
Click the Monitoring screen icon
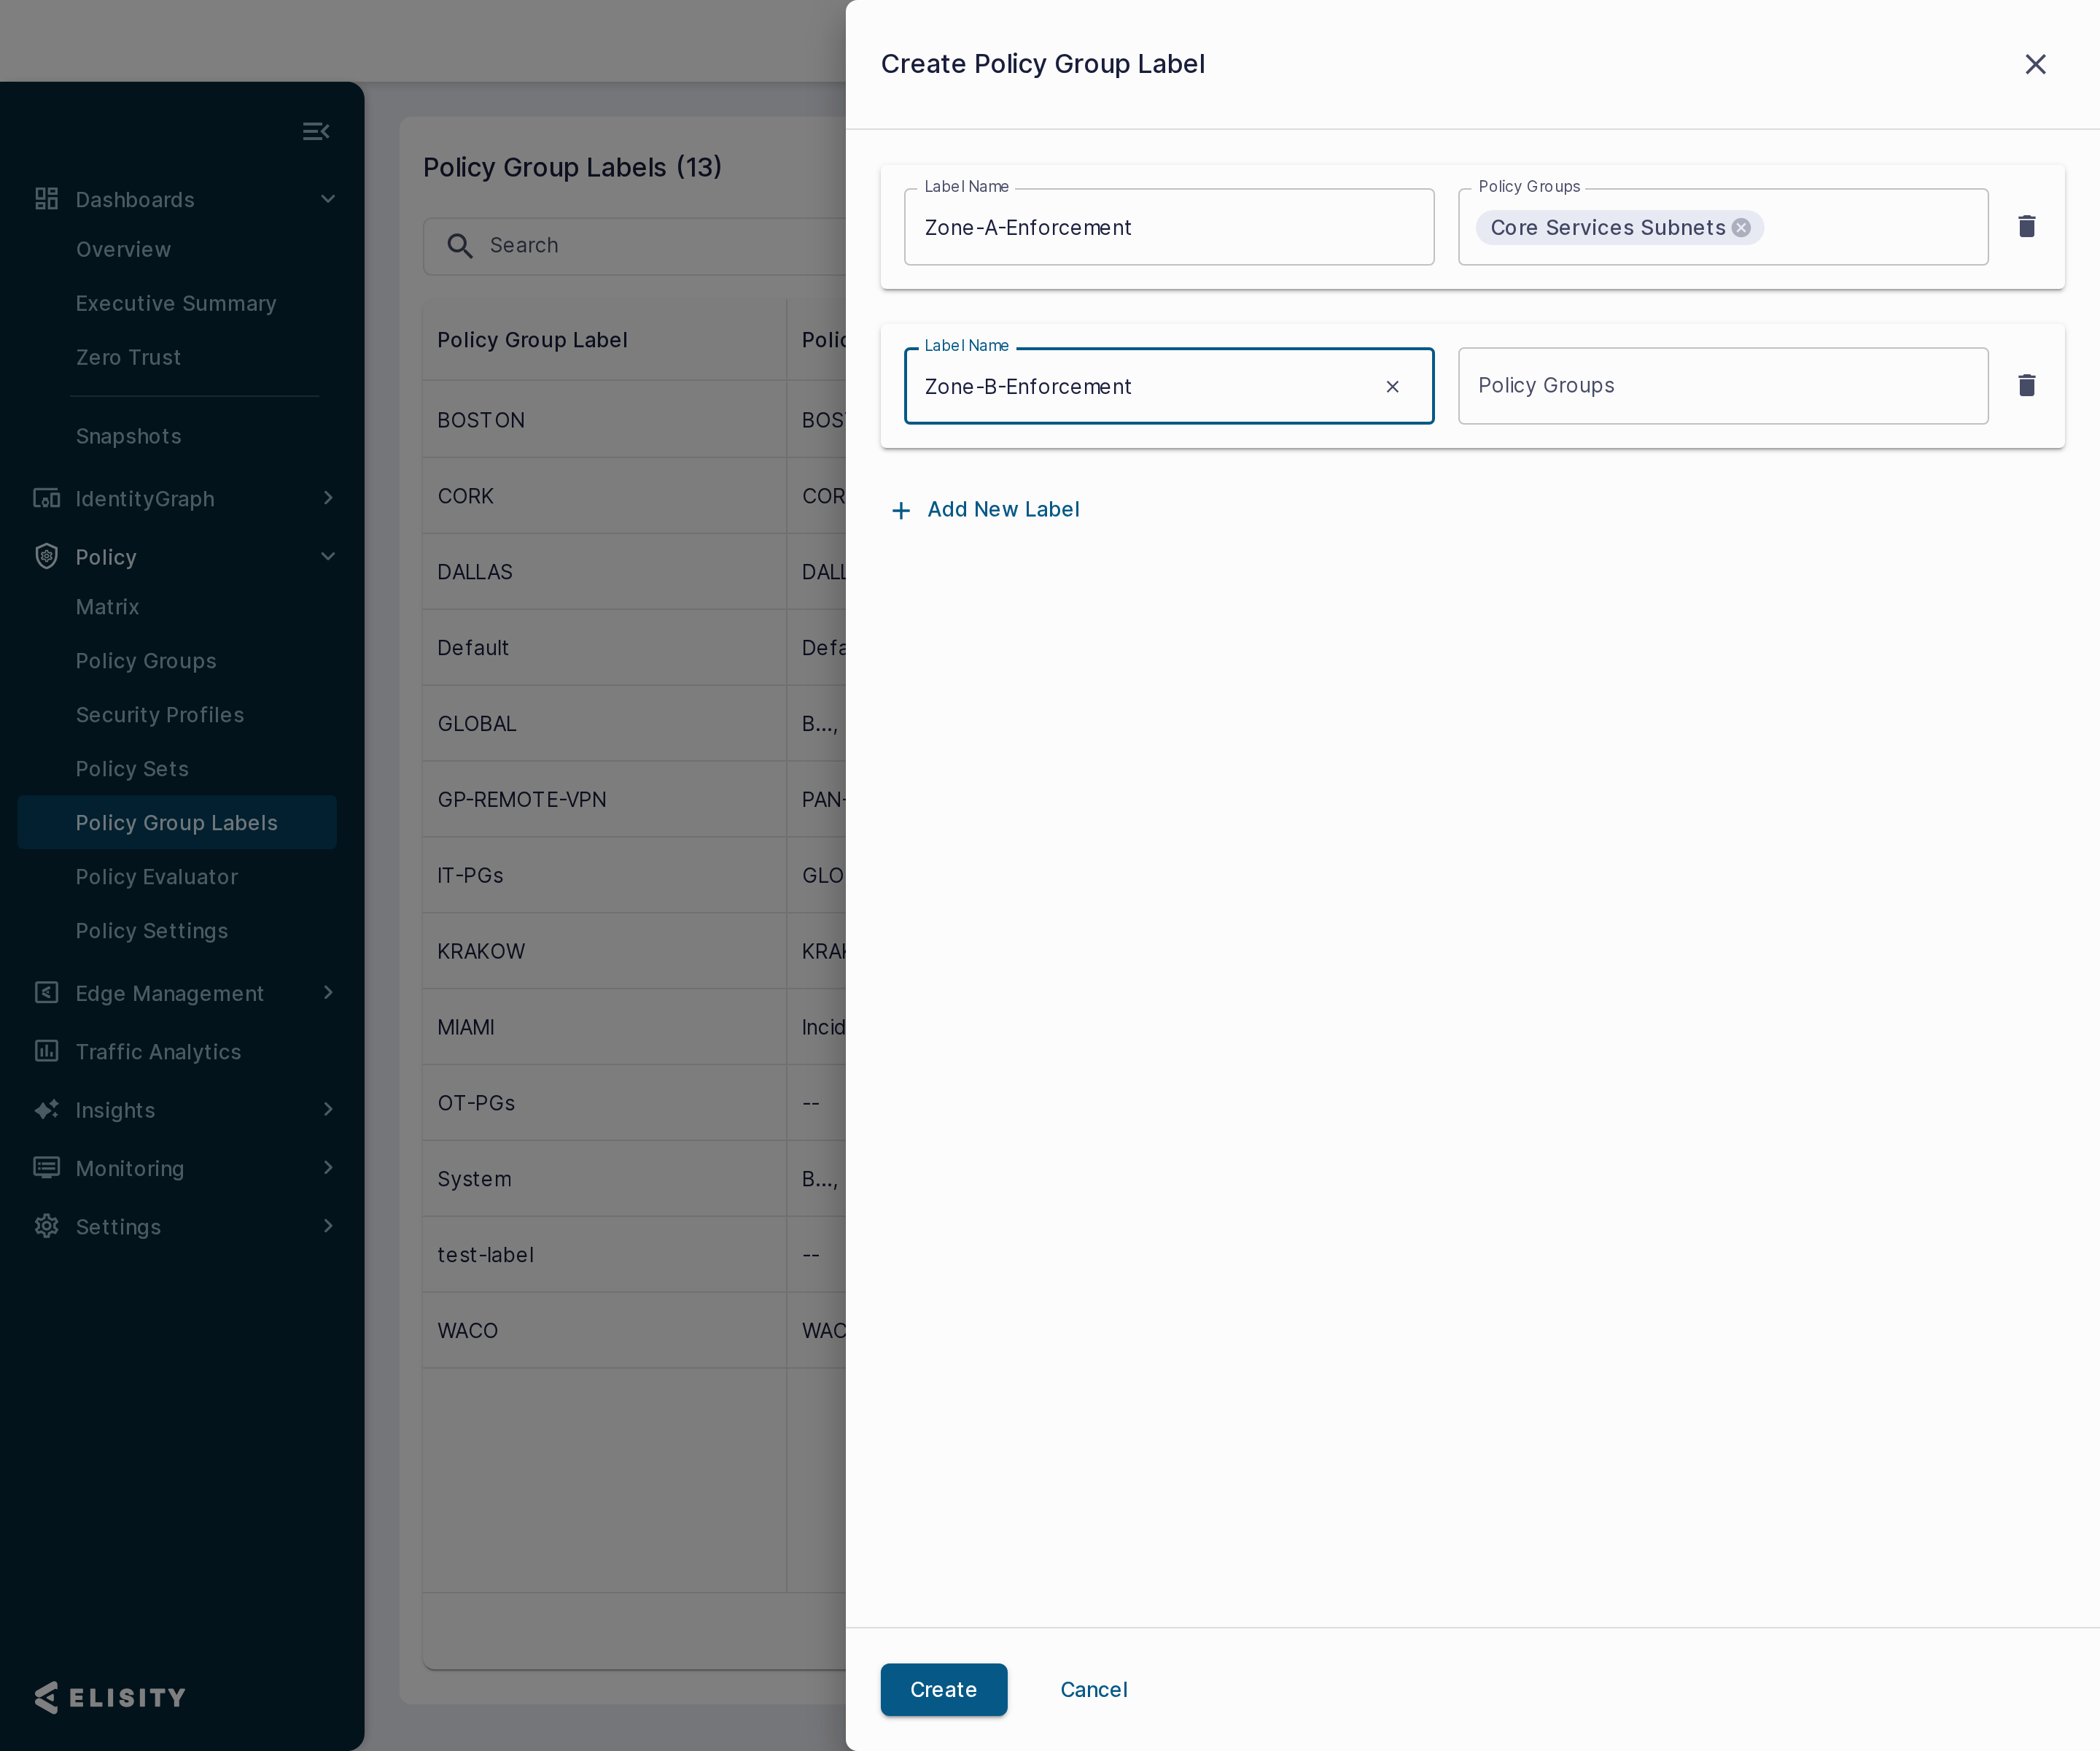click(46, 1167)
